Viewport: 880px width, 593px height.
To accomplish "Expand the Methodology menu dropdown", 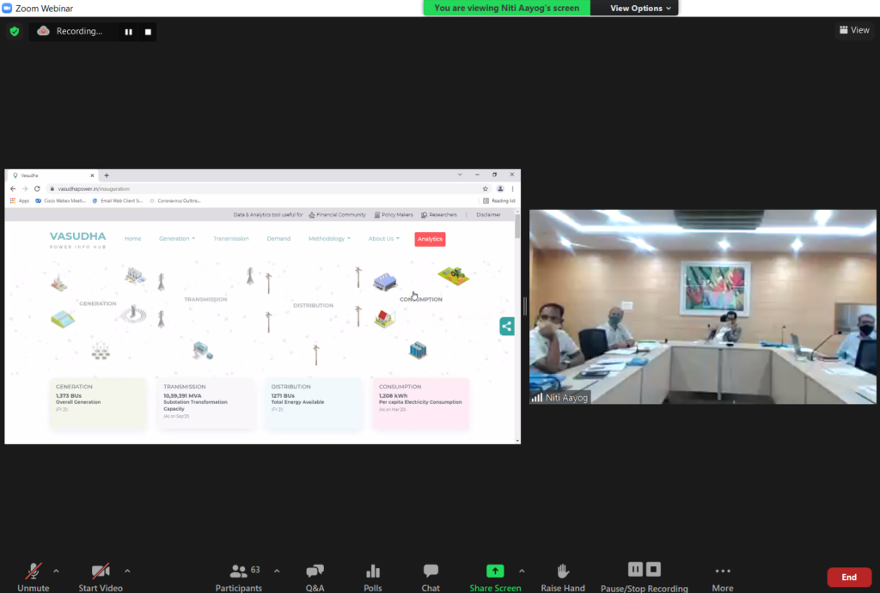I will tap(329, 239).
